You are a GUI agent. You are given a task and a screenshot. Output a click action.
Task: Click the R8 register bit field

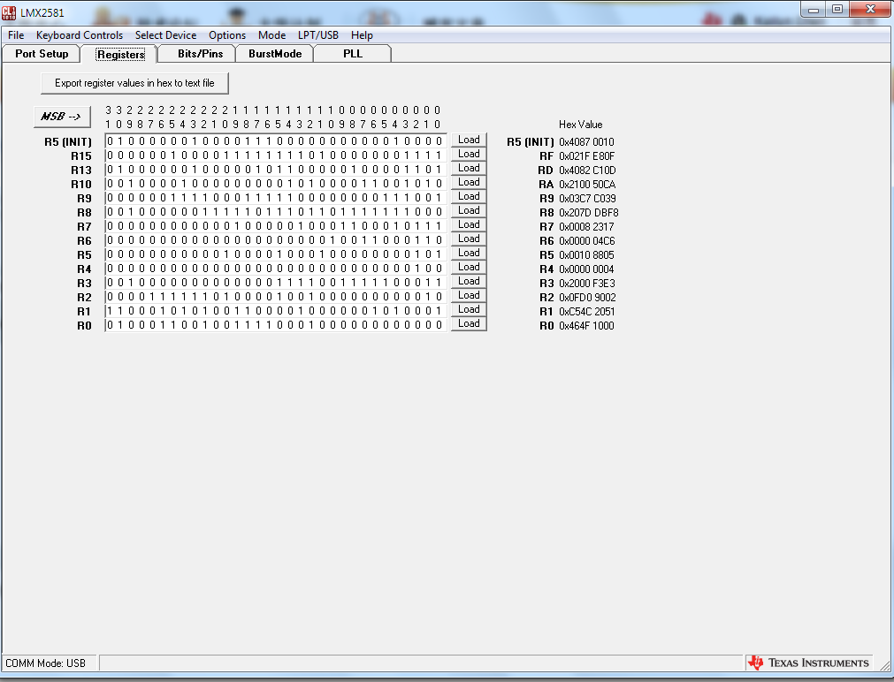point(276,211)
